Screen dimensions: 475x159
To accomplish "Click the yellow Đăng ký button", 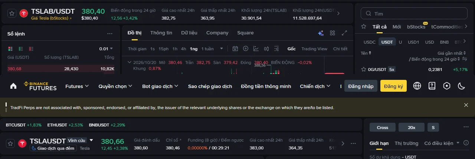I will [394, 86].
